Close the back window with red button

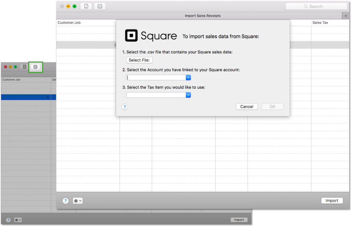point(5,67)
